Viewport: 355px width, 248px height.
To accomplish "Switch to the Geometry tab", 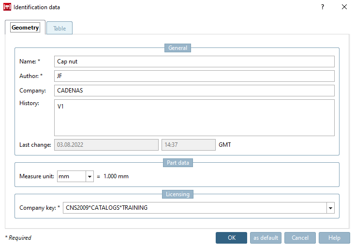I will 25,28.
